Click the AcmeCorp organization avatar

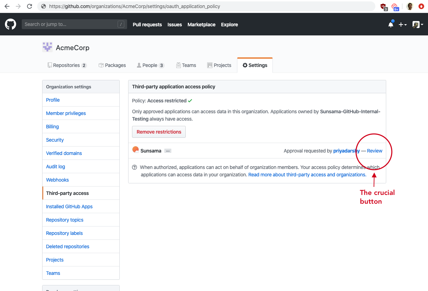[x=47, y=47]
